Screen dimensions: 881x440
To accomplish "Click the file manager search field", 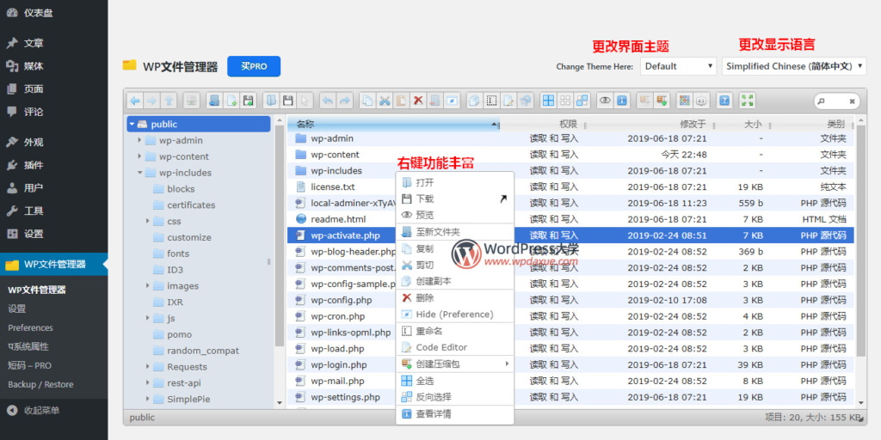I will [835, 101].
